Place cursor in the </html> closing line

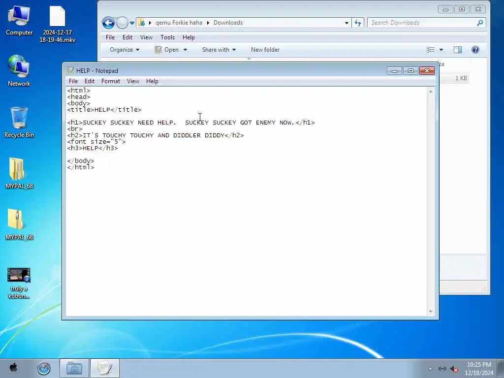(x=81, y=167)
